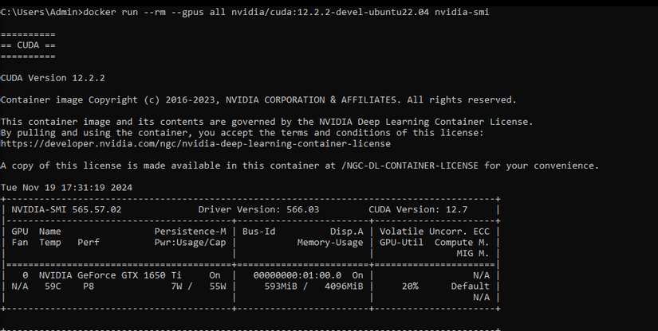This screenshot has width=658, height=331.
Task: Click the Memory-Usage column header
Action: click(x=330, y=243)
